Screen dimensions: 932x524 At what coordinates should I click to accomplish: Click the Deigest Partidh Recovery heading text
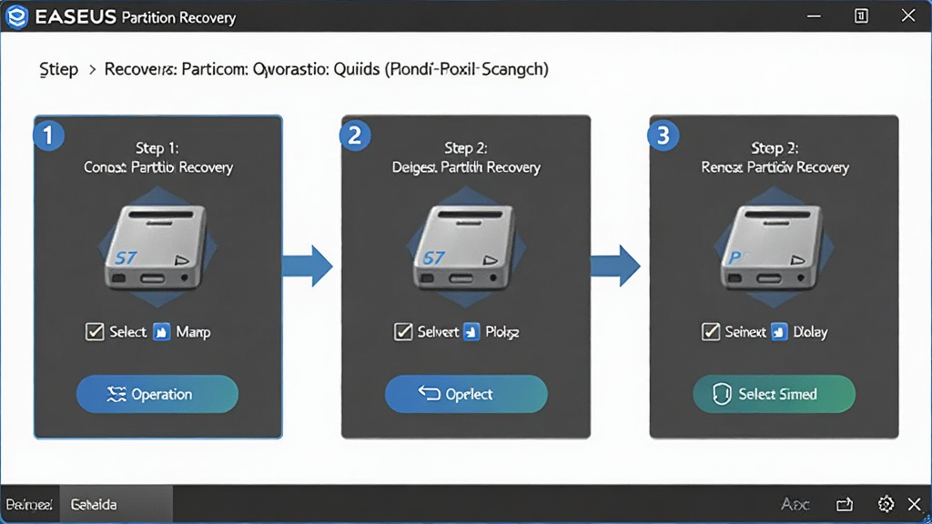(x=466, y=167)
